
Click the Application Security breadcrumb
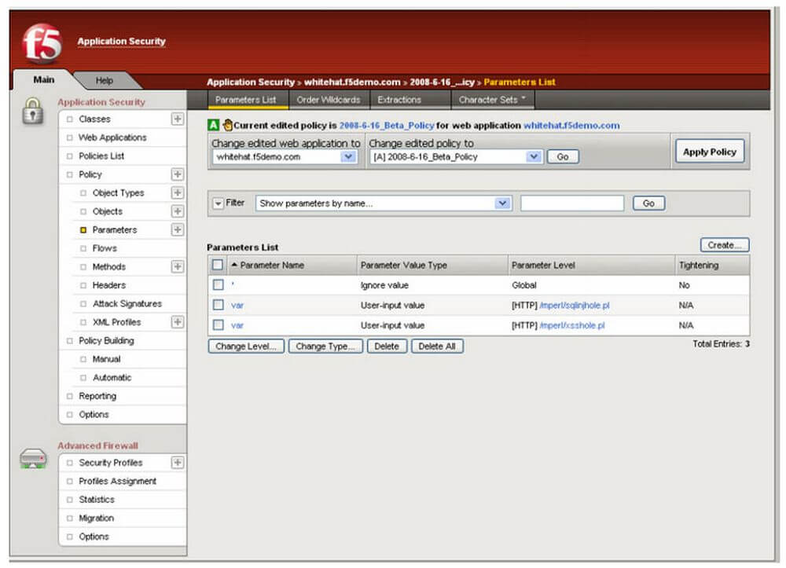[x=251, y=82]
